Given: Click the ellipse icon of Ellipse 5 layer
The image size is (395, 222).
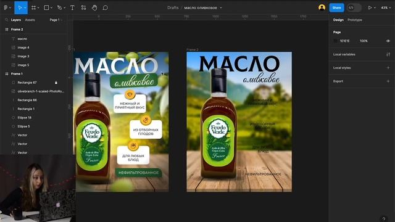Looking at the screenshot, I should (x=14, y=126).
